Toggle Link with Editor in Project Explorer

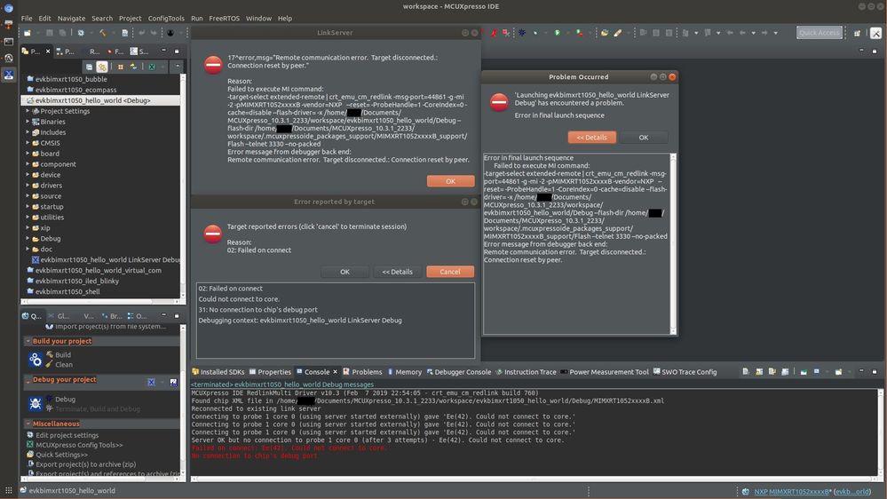point(102,67)
